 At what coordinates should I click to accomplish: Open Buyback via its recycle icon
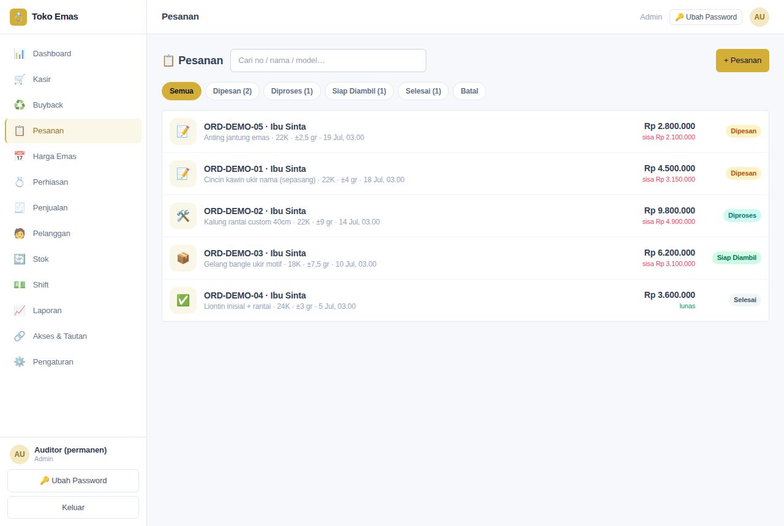coord(20,105)
